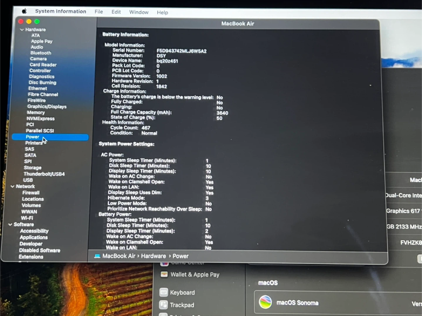
Task: Open the Apple menu icon
Action: click(x=24, y=11)
